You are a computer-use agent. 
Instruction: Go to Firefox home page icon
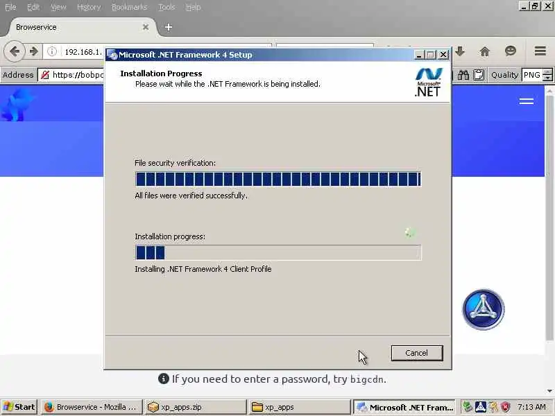click(x=484, y=51)
